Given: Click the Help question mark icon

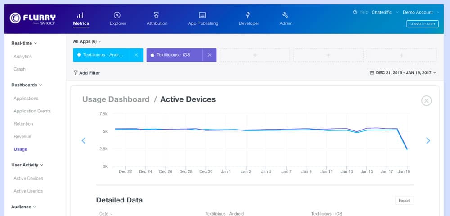Looking at the screenshot, I should [x=355, y=12].
